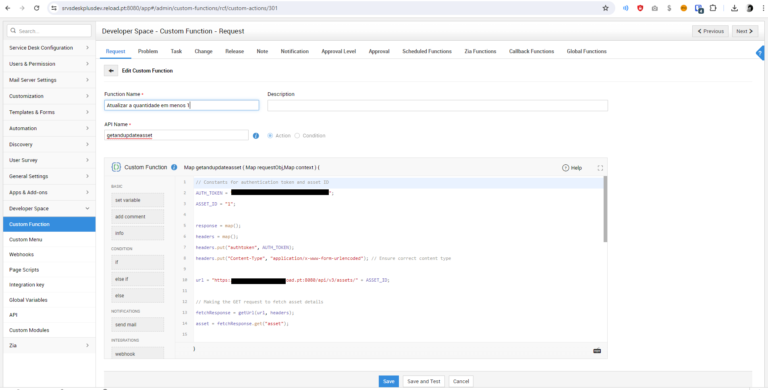
Task: Go to the Previous custom function
Action: tap(710, 31)
